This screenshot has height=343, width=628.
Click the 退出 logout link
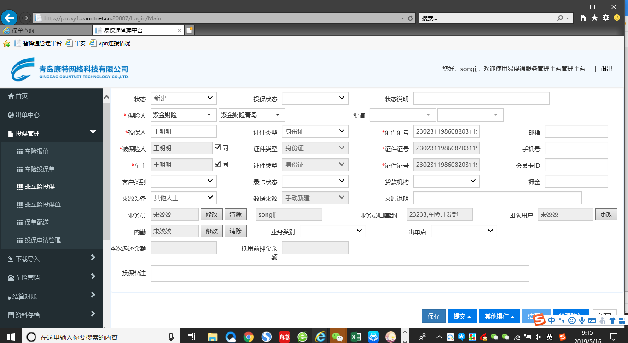(606, 69)
